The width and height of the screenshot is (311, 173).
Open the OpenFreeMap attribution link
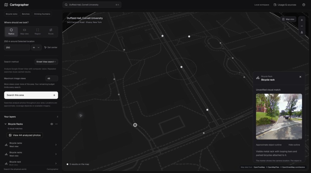pyautogui.click(x=259, y=167)
